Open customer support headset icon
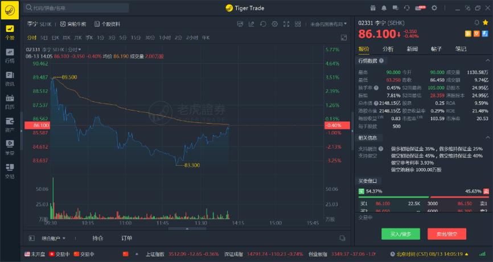The width and height of the screenshot is (493, 262). (406, 8)
